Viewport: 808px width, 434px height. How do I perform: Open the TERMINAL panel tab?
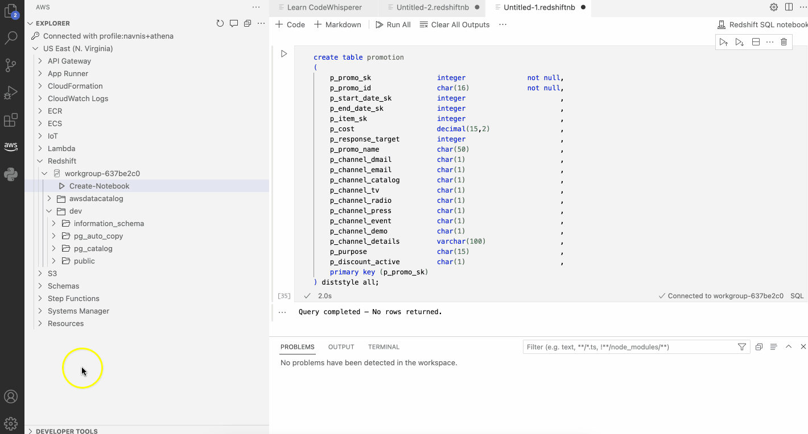coord(384,347)
